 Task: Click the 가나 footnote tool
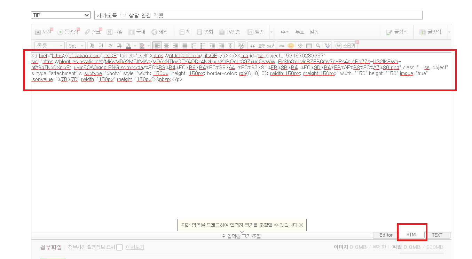[x=271, y=46]
